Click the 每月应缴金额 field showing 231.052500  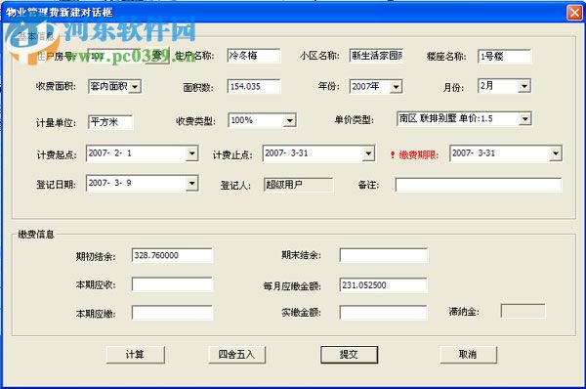coord(383,285)
